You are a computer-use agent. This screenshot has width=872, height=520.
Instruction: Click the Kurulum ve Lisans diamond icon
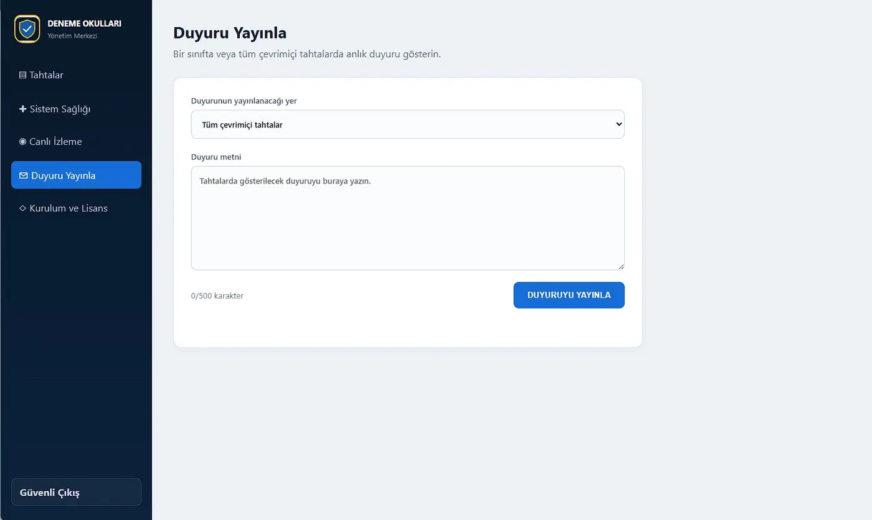pos(23,208)
